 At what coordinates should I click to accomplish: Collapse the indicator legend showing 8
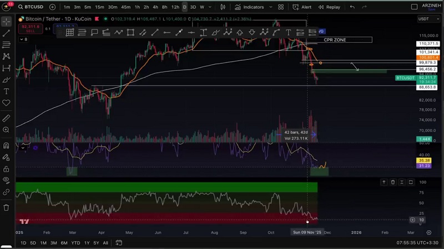click(21, 39)
